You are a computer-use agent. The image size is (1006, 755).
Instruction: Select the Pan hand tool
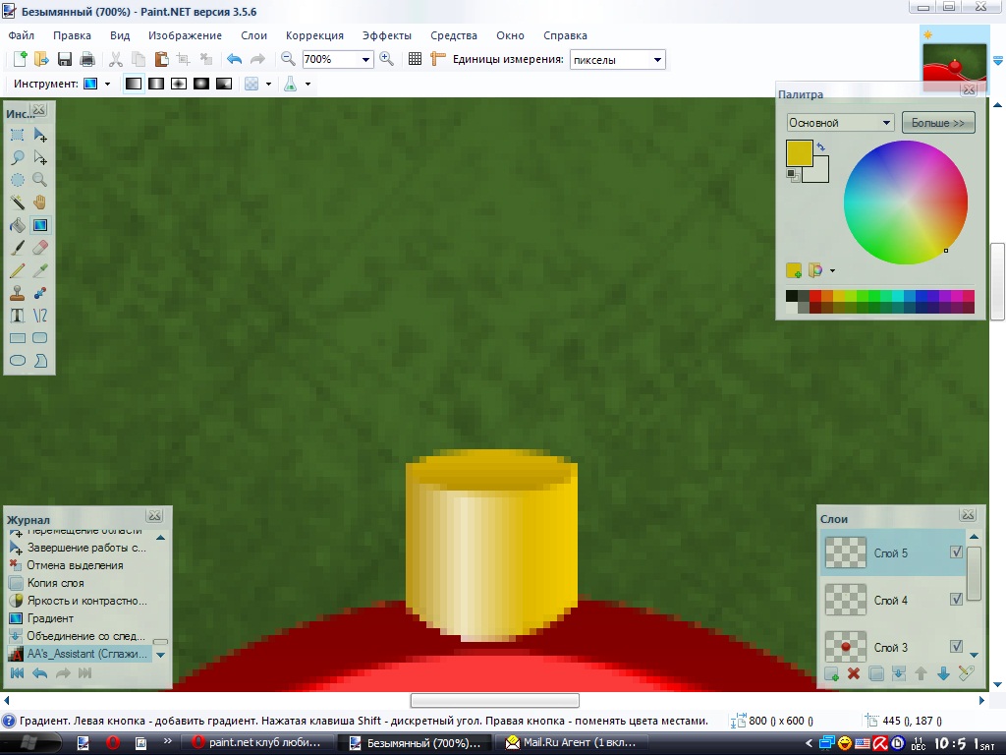tap(39, 203)
